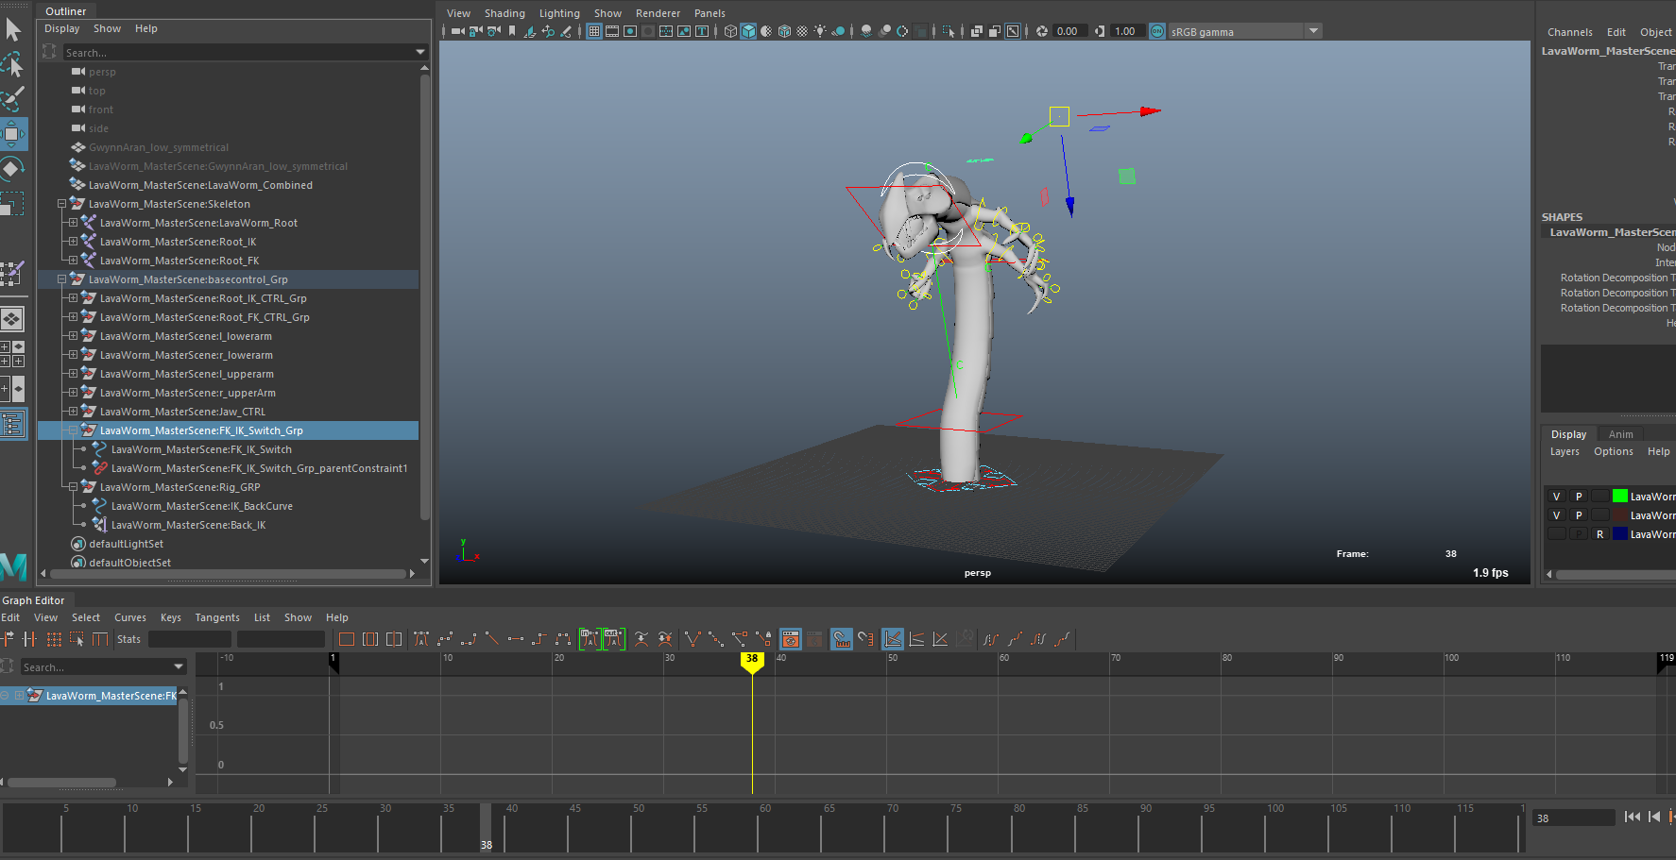The height and width of the screenshot is (860, 1676).
Task: Choose the Paint Selection brush tool
Action: point(12,98)
